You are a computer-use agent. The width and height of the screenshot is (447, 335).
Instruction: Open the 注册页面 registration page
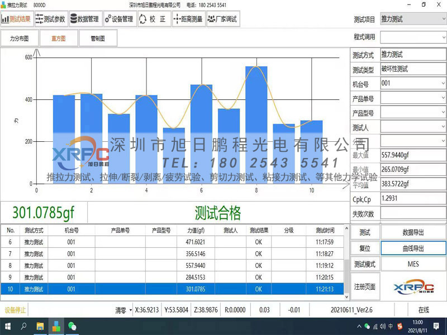pos(365,286)
